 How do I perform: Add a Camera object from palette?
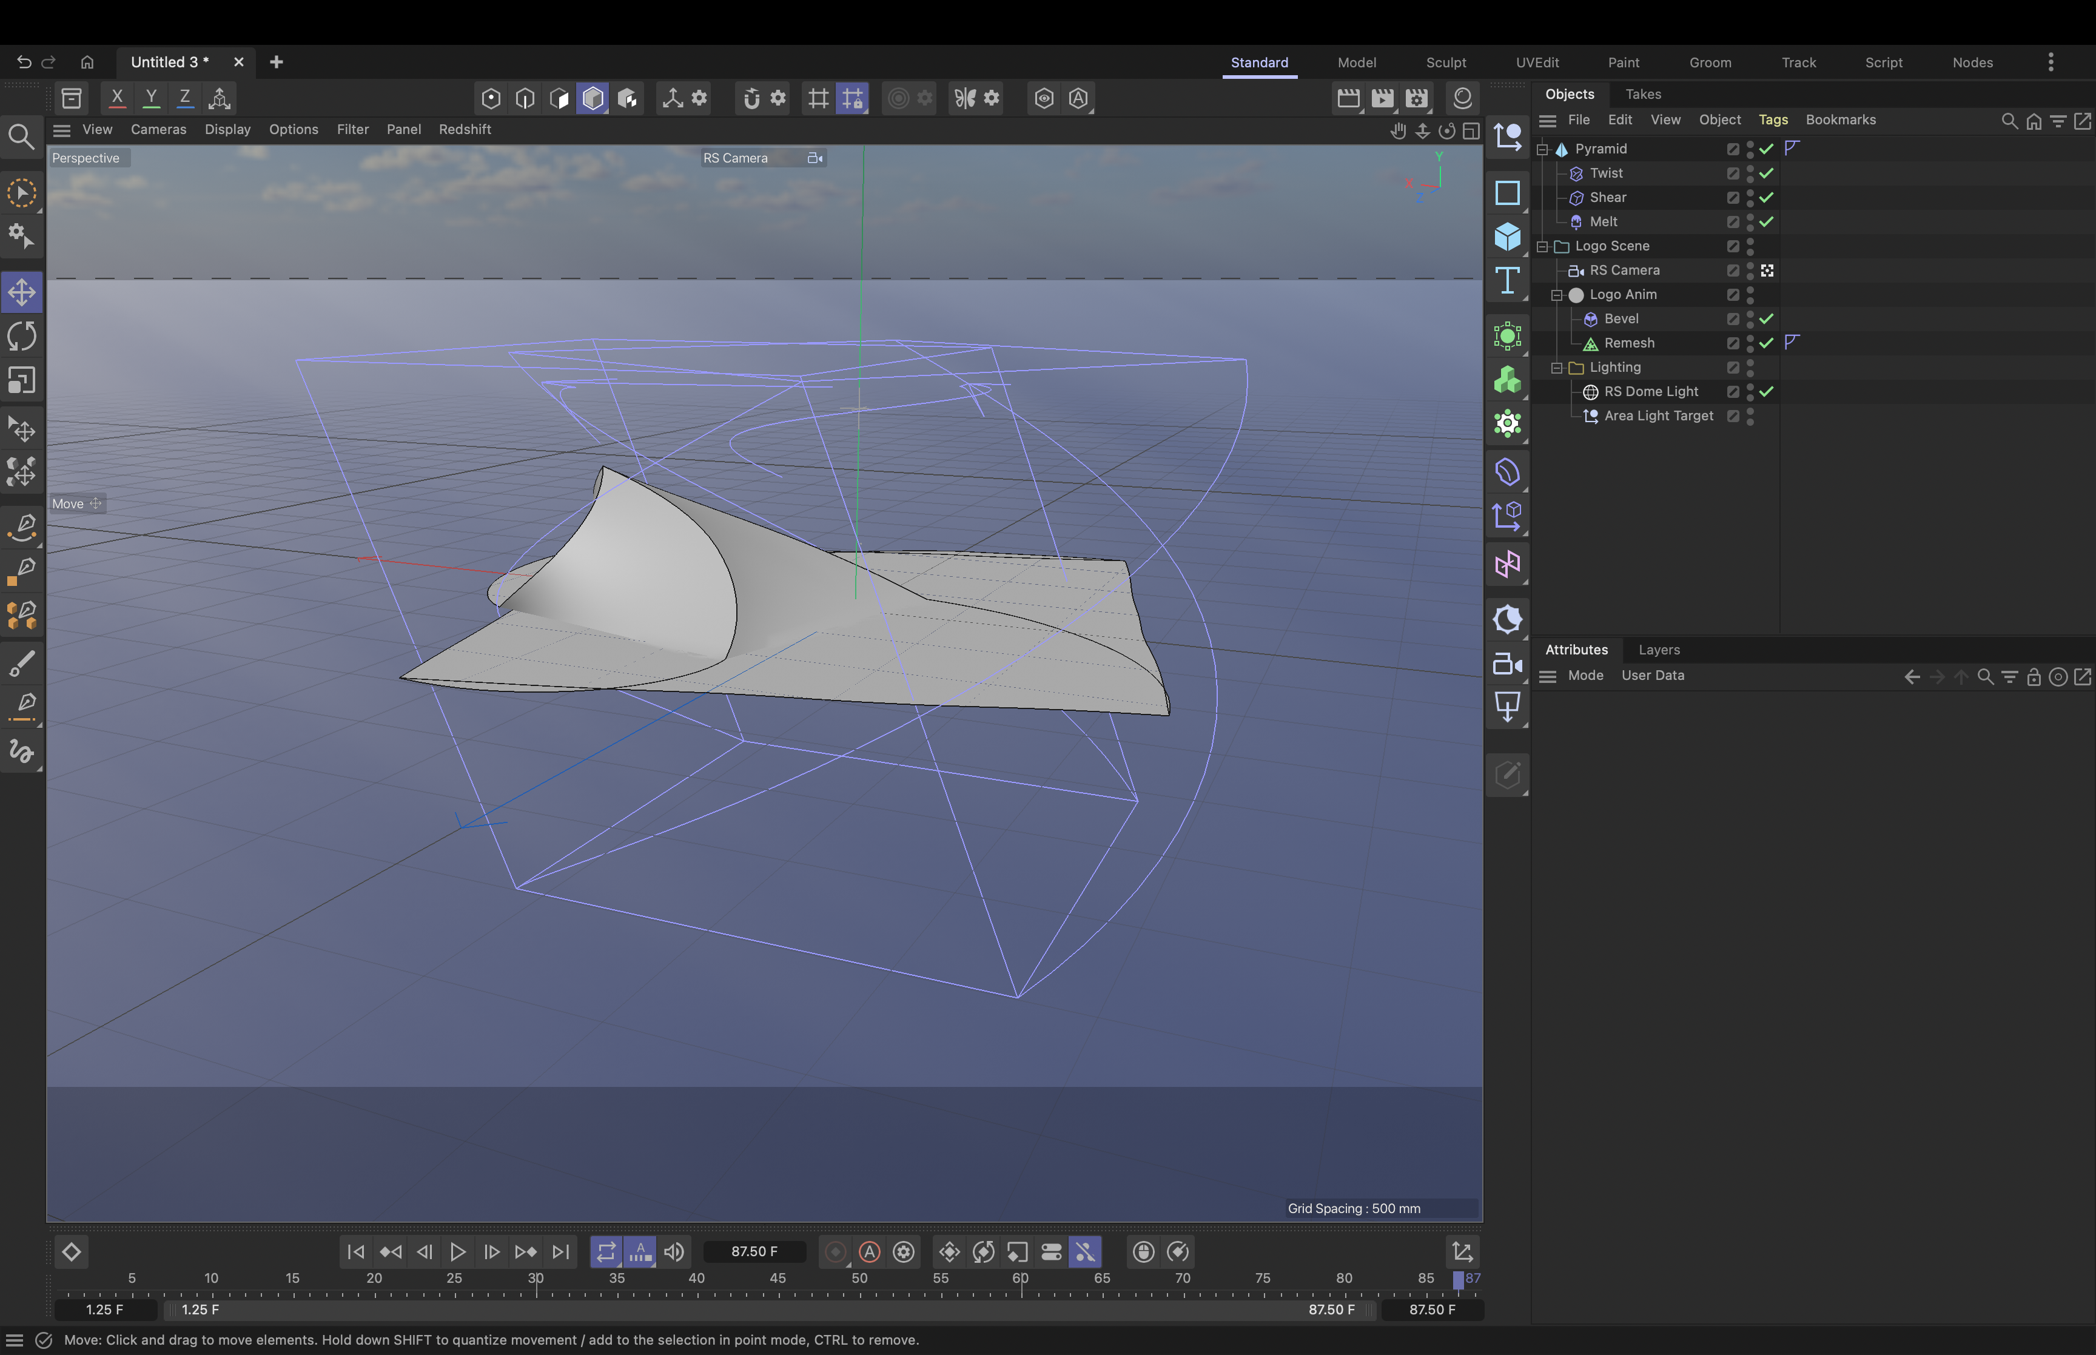(1508, 664)
